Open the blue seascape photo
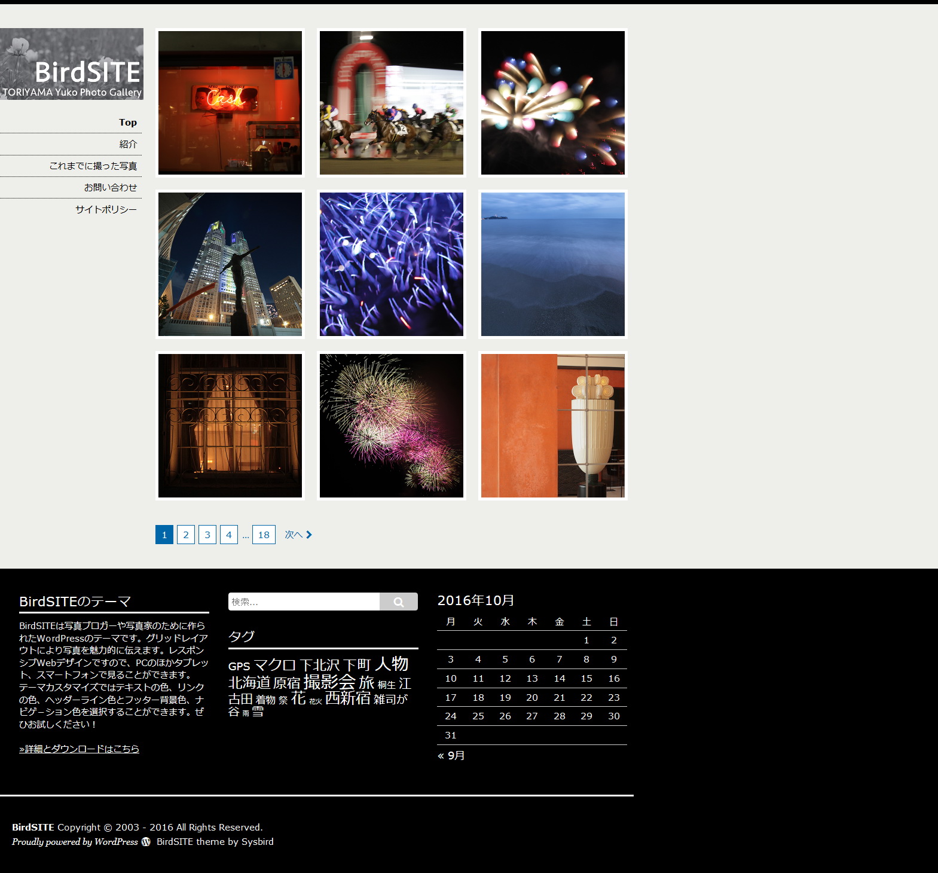 click(553, 264)
